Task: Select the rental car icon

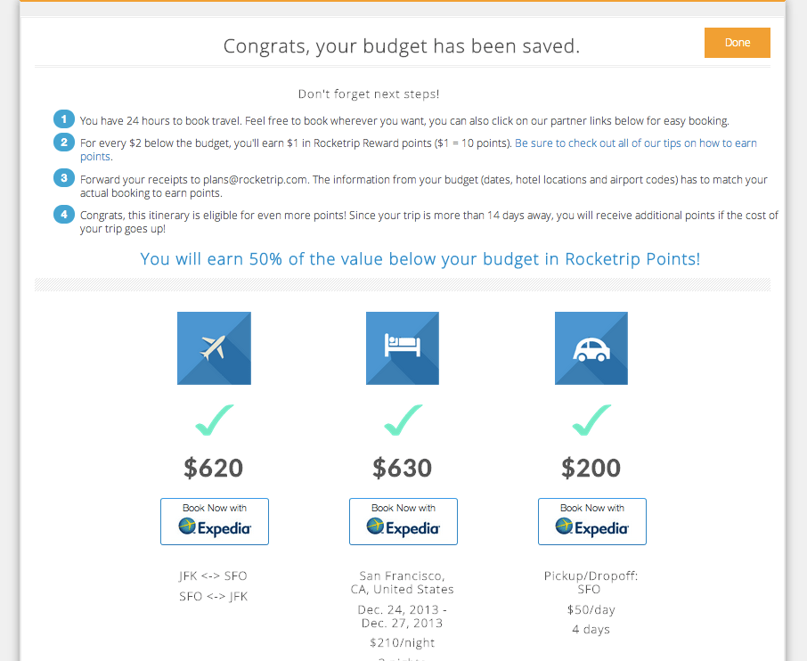Action: [591, 347]
